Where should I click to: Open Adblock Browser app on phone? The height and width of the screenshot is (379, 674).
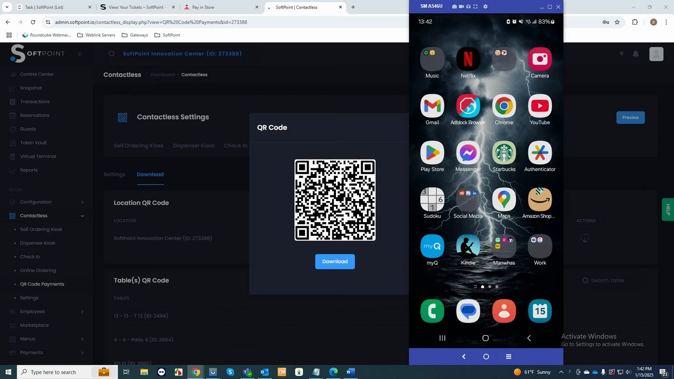(x=468, y=106)
